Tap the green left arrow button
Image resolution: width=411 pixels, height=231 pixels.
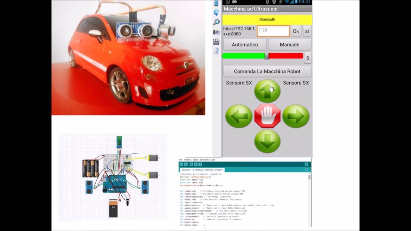[239, 116]
